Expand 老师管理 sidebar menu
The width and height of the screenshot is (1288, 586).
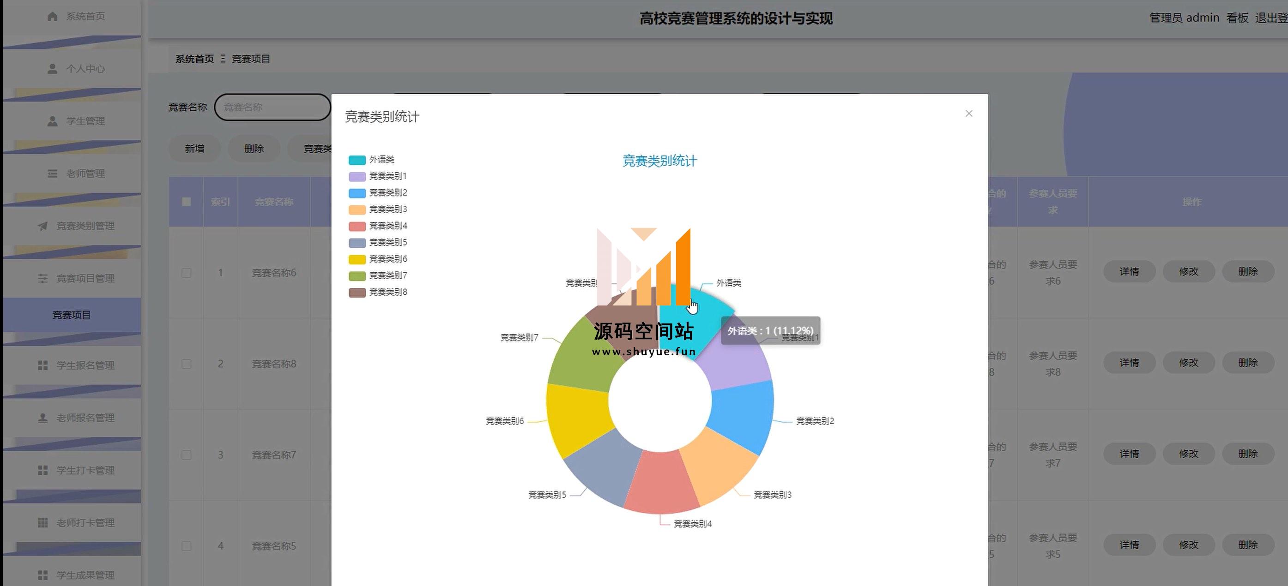[x=72, y=173]
